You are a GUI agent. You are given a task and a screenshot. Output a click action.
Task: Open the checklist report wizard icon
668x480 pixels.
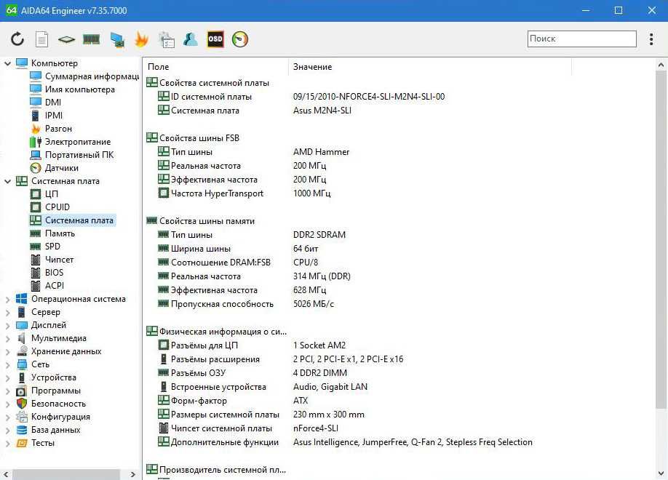(166, 39)
